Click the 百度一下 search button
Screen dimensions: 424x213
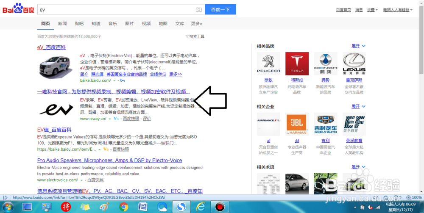coord(220,9)
